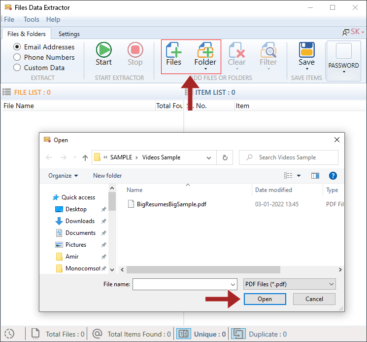Go up one folder level

coord(85,157)
